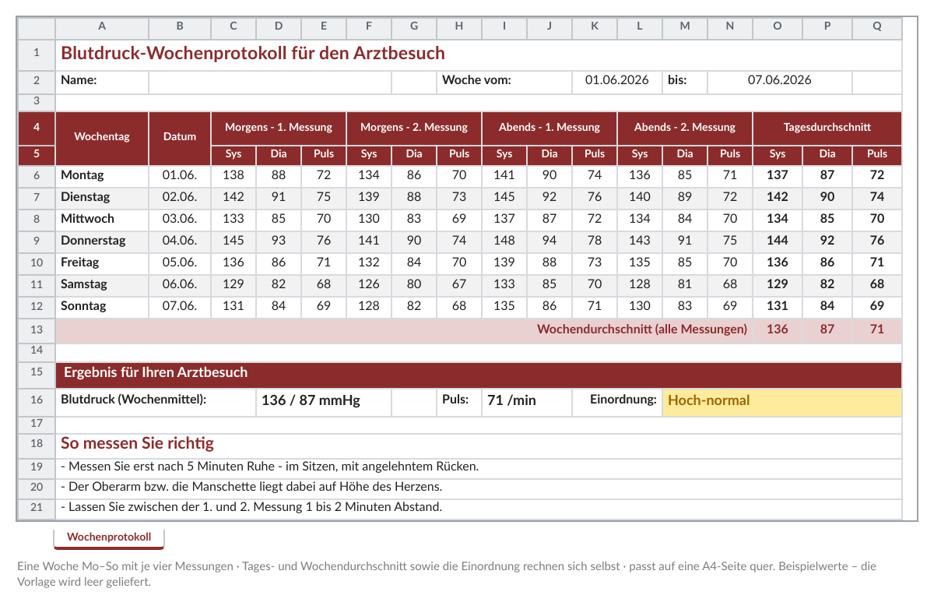This screenshot has width=934, height=606.
Task: Select the Dienstag weekday cell
Action: pyautogui.click(x=102, y=197)
